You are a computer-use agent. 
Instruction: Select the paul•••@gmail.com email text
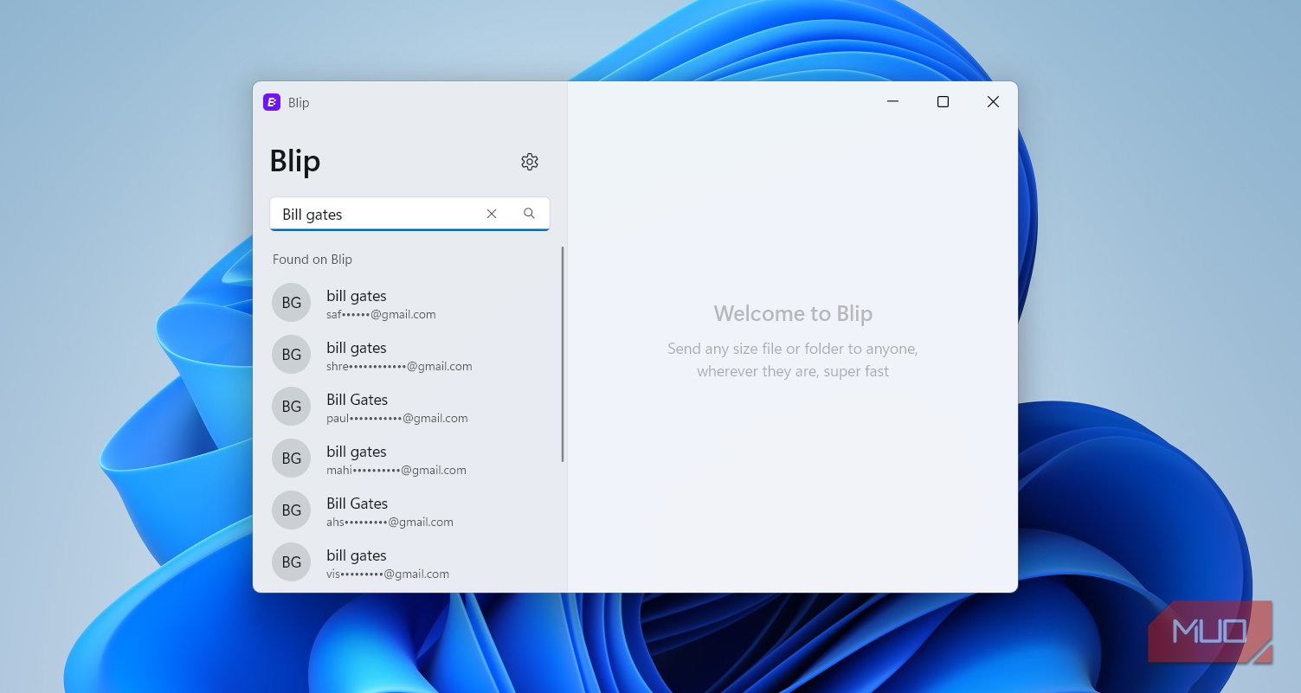pyautogui.click(x=397, y=418)
